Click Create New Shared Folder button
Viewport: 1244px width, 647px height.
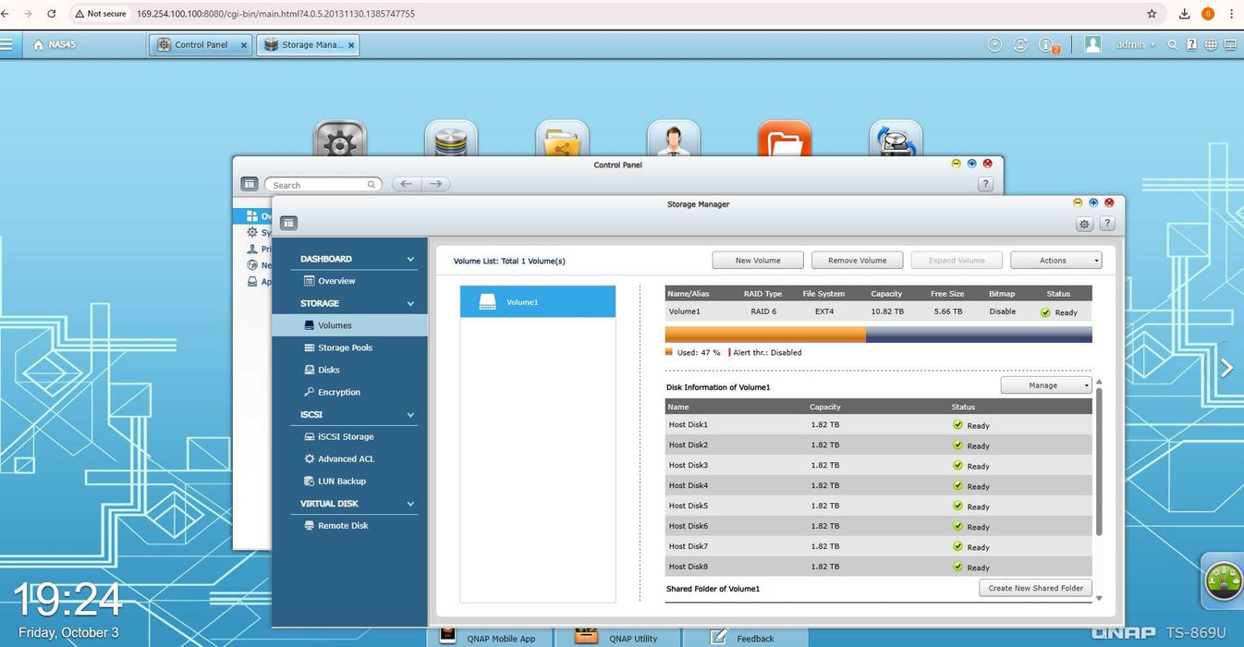tap(1035, 588)
